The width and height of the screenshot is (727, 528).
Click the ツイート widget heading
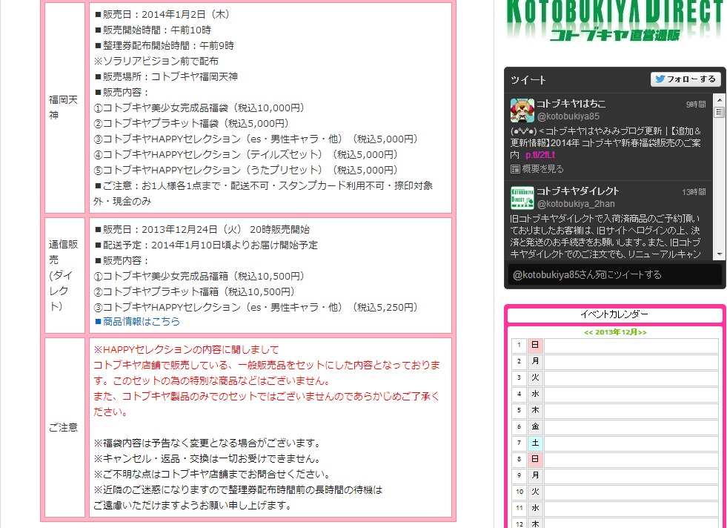point(528,80)
